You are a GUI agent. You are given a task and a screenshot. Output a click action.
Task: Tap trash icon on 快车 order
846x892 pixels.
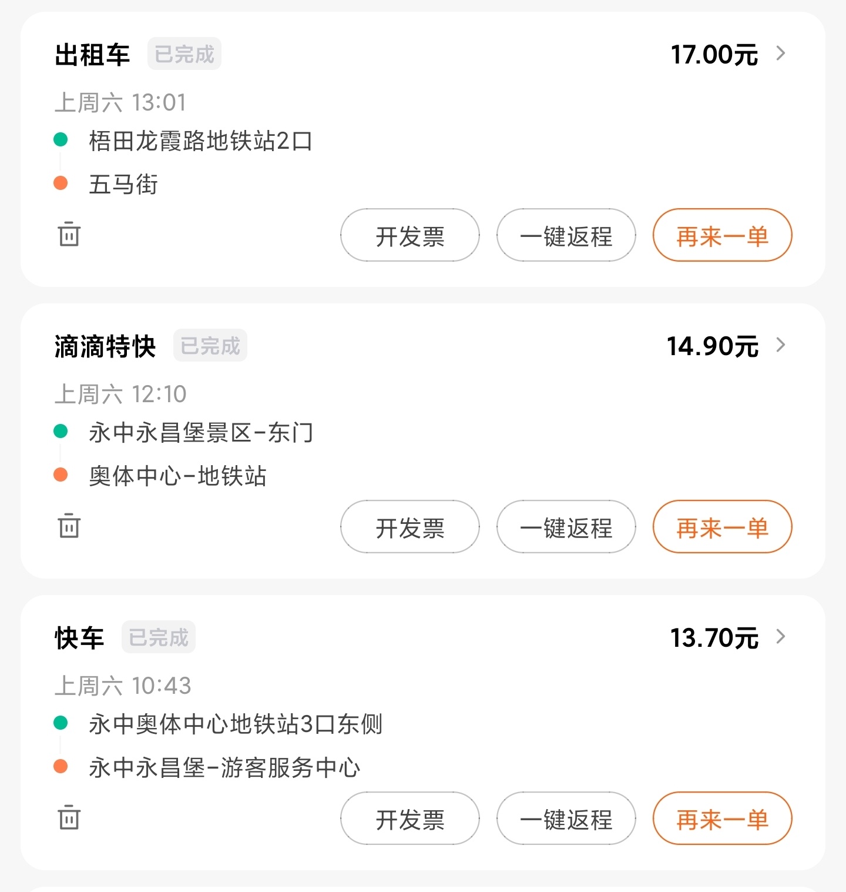69,817
